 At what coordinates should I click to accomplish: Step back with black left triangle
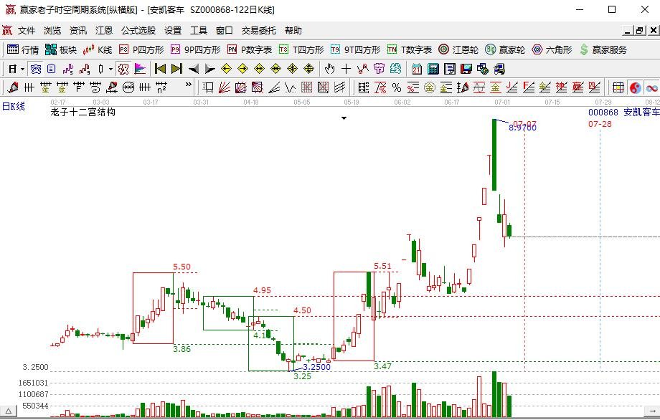(x=193, y=69)
